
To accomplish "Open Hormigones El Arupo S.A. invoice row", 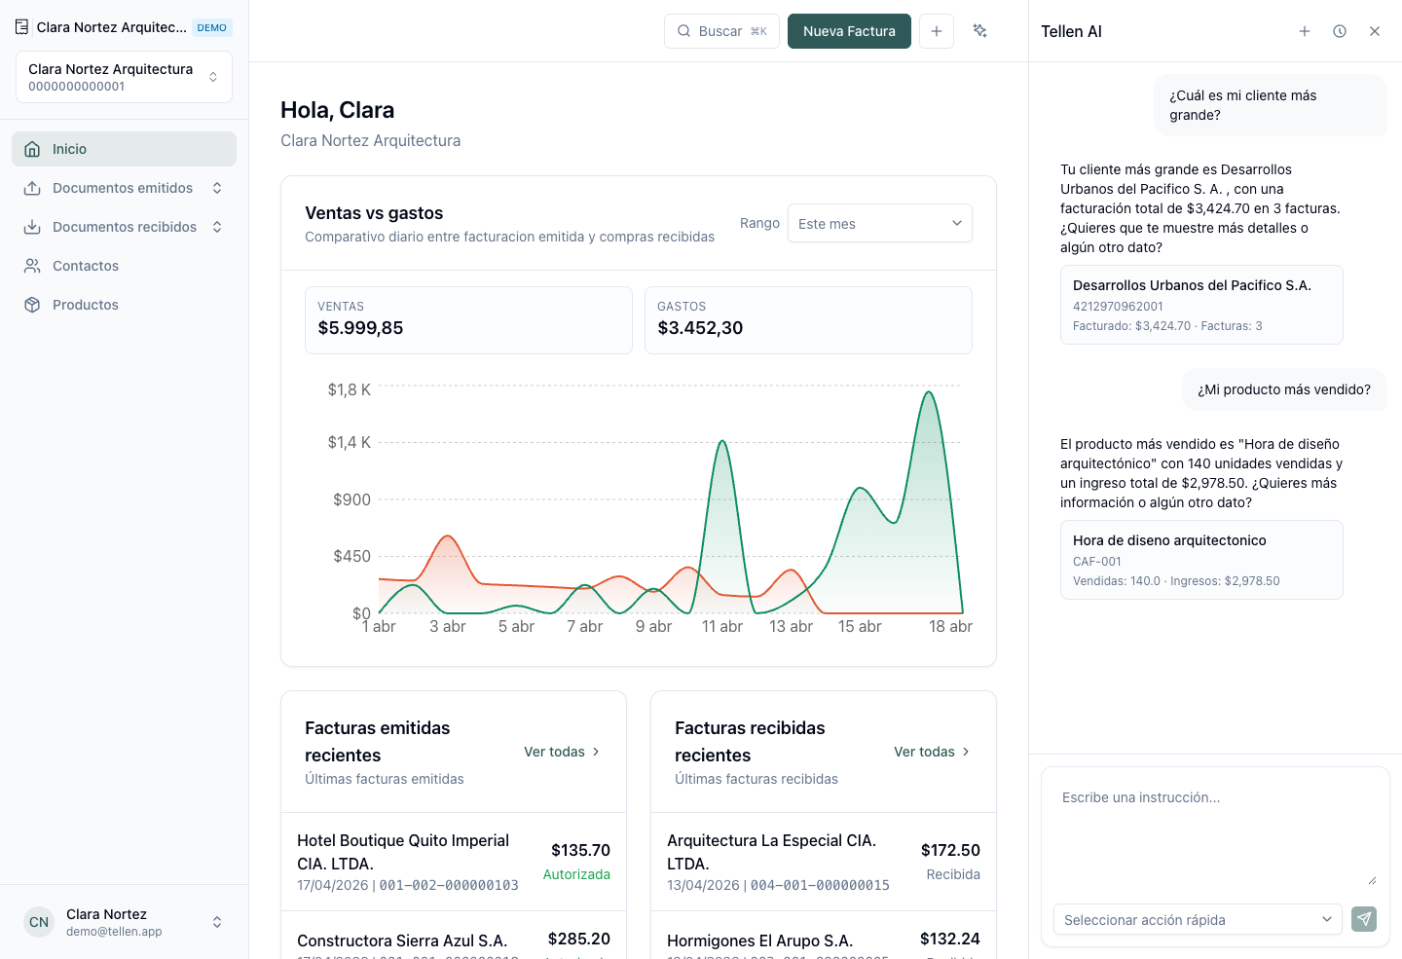I will click(x=824, y=936).
